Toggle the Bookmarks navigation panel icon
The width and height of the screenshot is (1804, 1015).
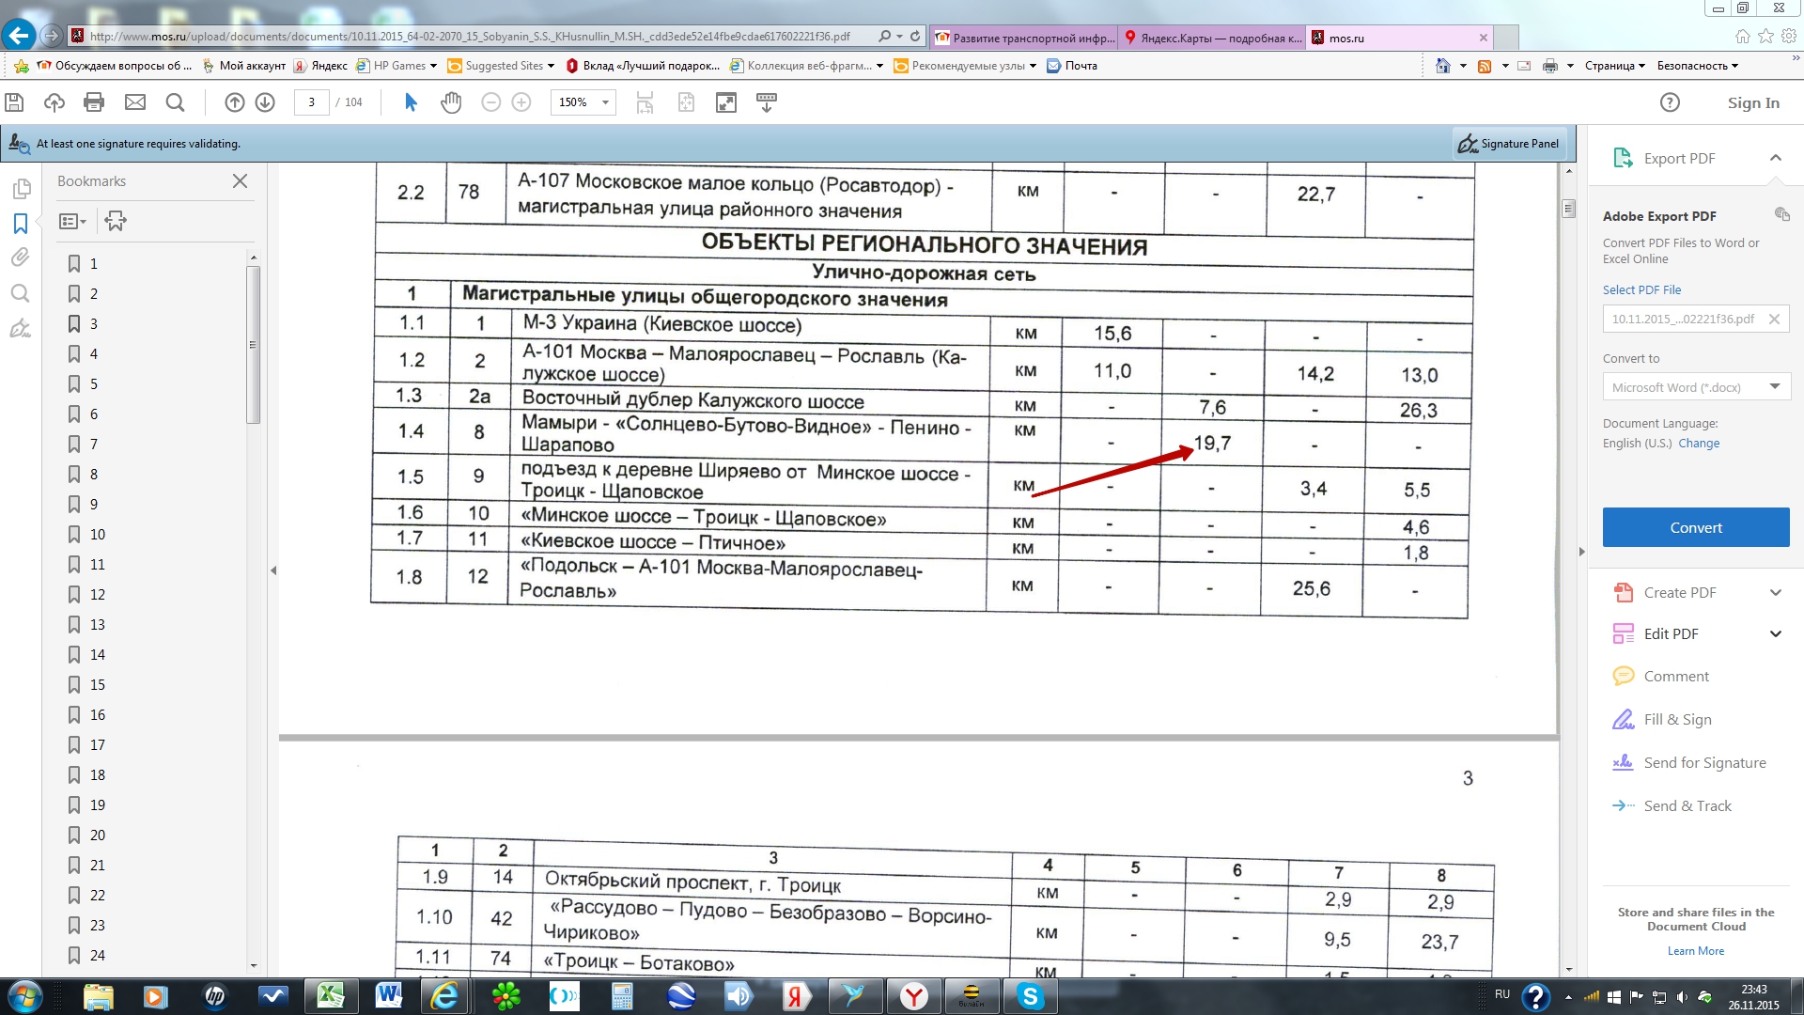click(21, 224)
